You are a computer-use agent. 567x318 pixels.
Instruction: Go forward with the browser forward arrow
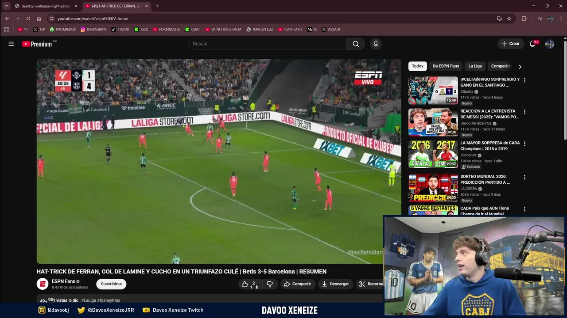(18, 19)
